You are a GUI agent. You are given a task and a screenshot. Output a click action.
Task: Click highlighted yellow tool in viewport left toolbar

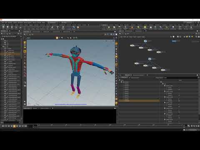25,51
